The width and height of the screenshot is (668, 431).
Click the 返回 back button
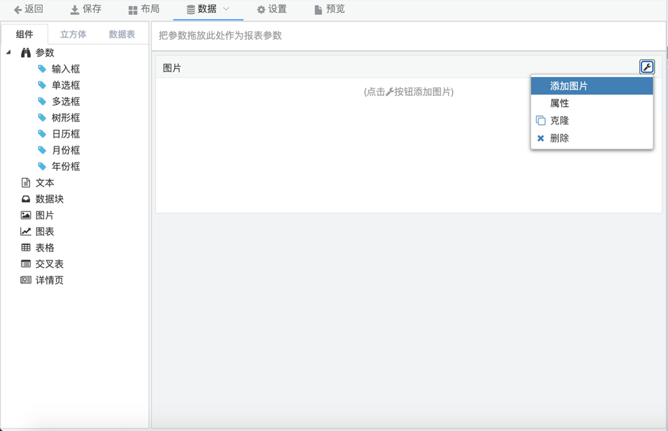pos(28,9)
